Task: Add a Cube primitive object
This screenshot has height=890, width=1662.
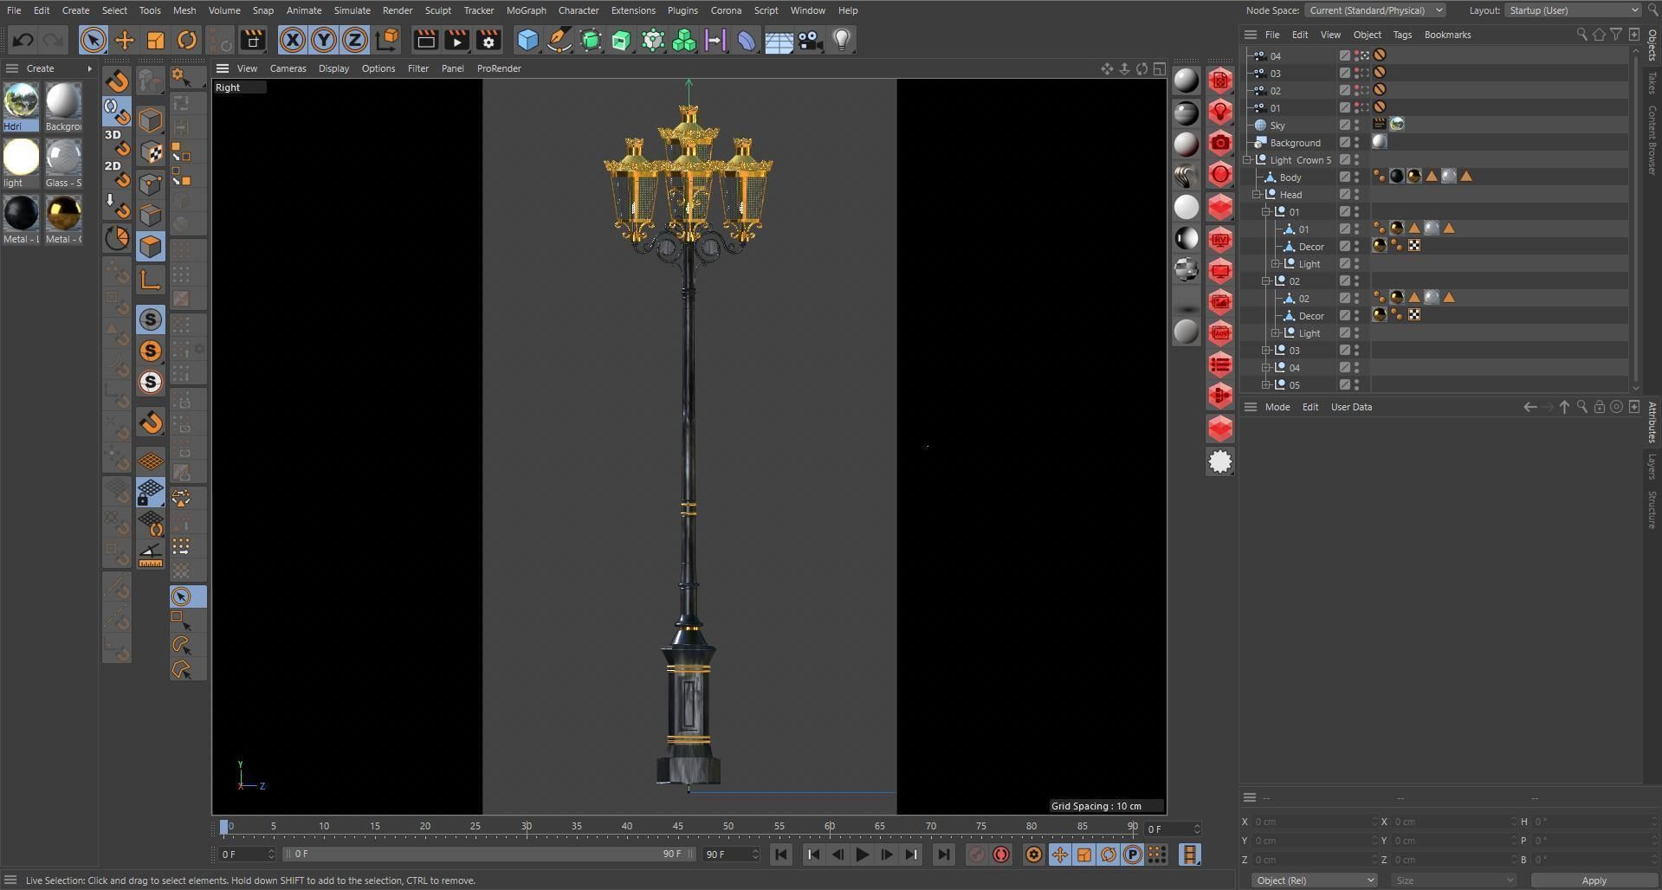Action: pyautogui.click(x=527, y=40)
